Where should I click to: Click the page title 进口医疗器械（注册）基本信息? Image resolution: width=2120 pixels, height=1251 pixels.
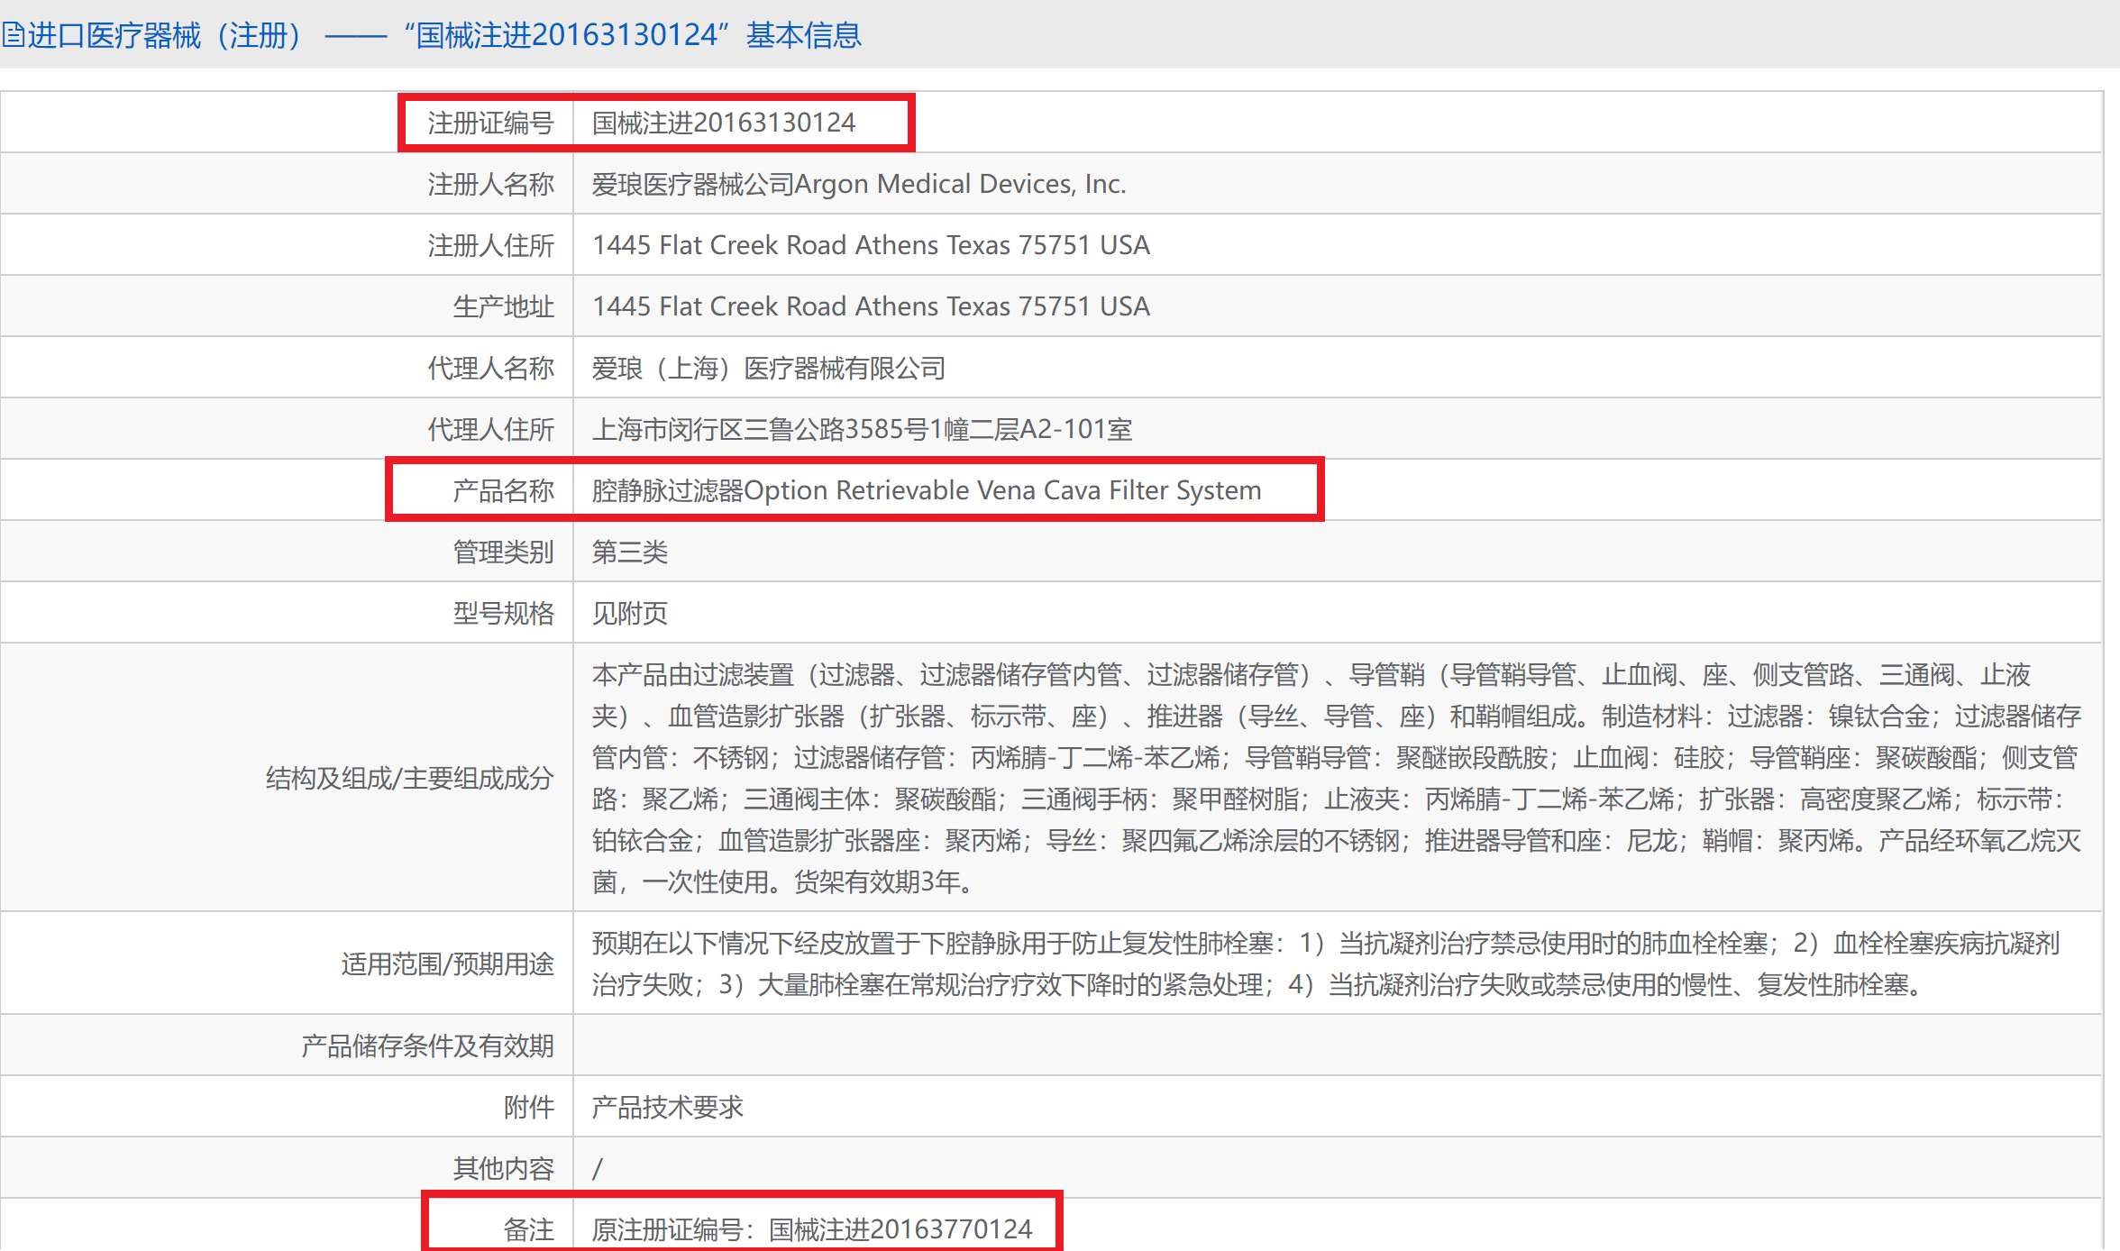(444, 35)
